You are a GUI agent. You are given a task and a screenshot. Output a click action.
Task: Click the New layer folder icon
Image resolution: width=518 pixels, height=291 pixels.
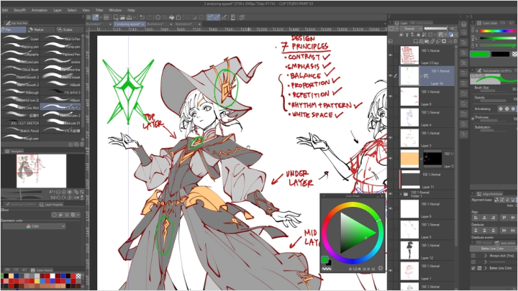coord(427,41)
